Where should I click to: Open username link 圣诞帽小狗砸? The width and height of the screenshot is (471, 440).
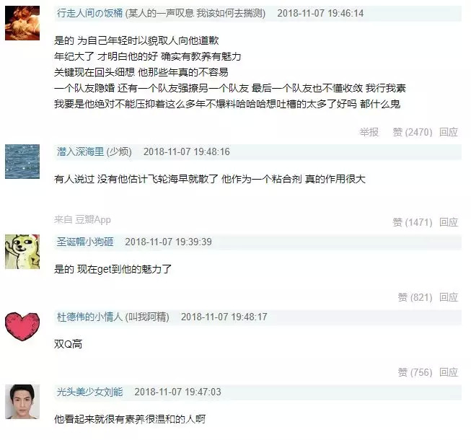click(85, 242)
